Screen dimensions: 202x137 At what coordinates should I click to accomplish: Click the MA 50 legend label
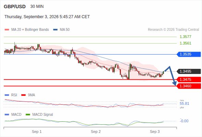point(65,30)
